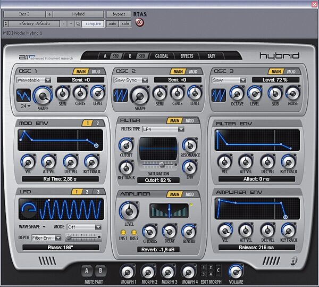Click the OSC 3 Noise knob
Screen dimensions: 319x287
tap(293, 94)
